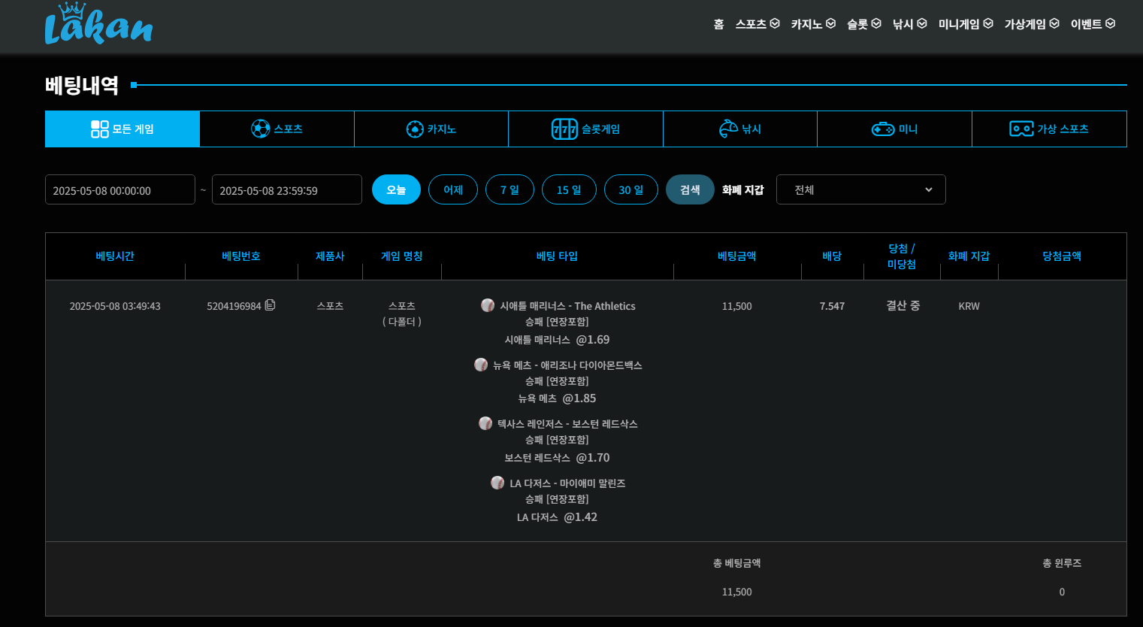The height and width of the screenshot is (627, 1143).
Task: Go to 홈 in top menu
Action: (718, 24)
